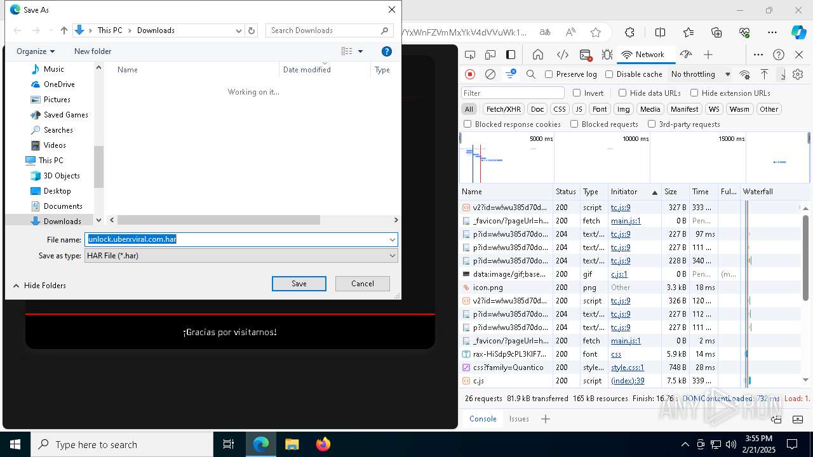Enable the Preserve log checkbox
This screenshot has height=457, width=813.
[x=549, y=74]
